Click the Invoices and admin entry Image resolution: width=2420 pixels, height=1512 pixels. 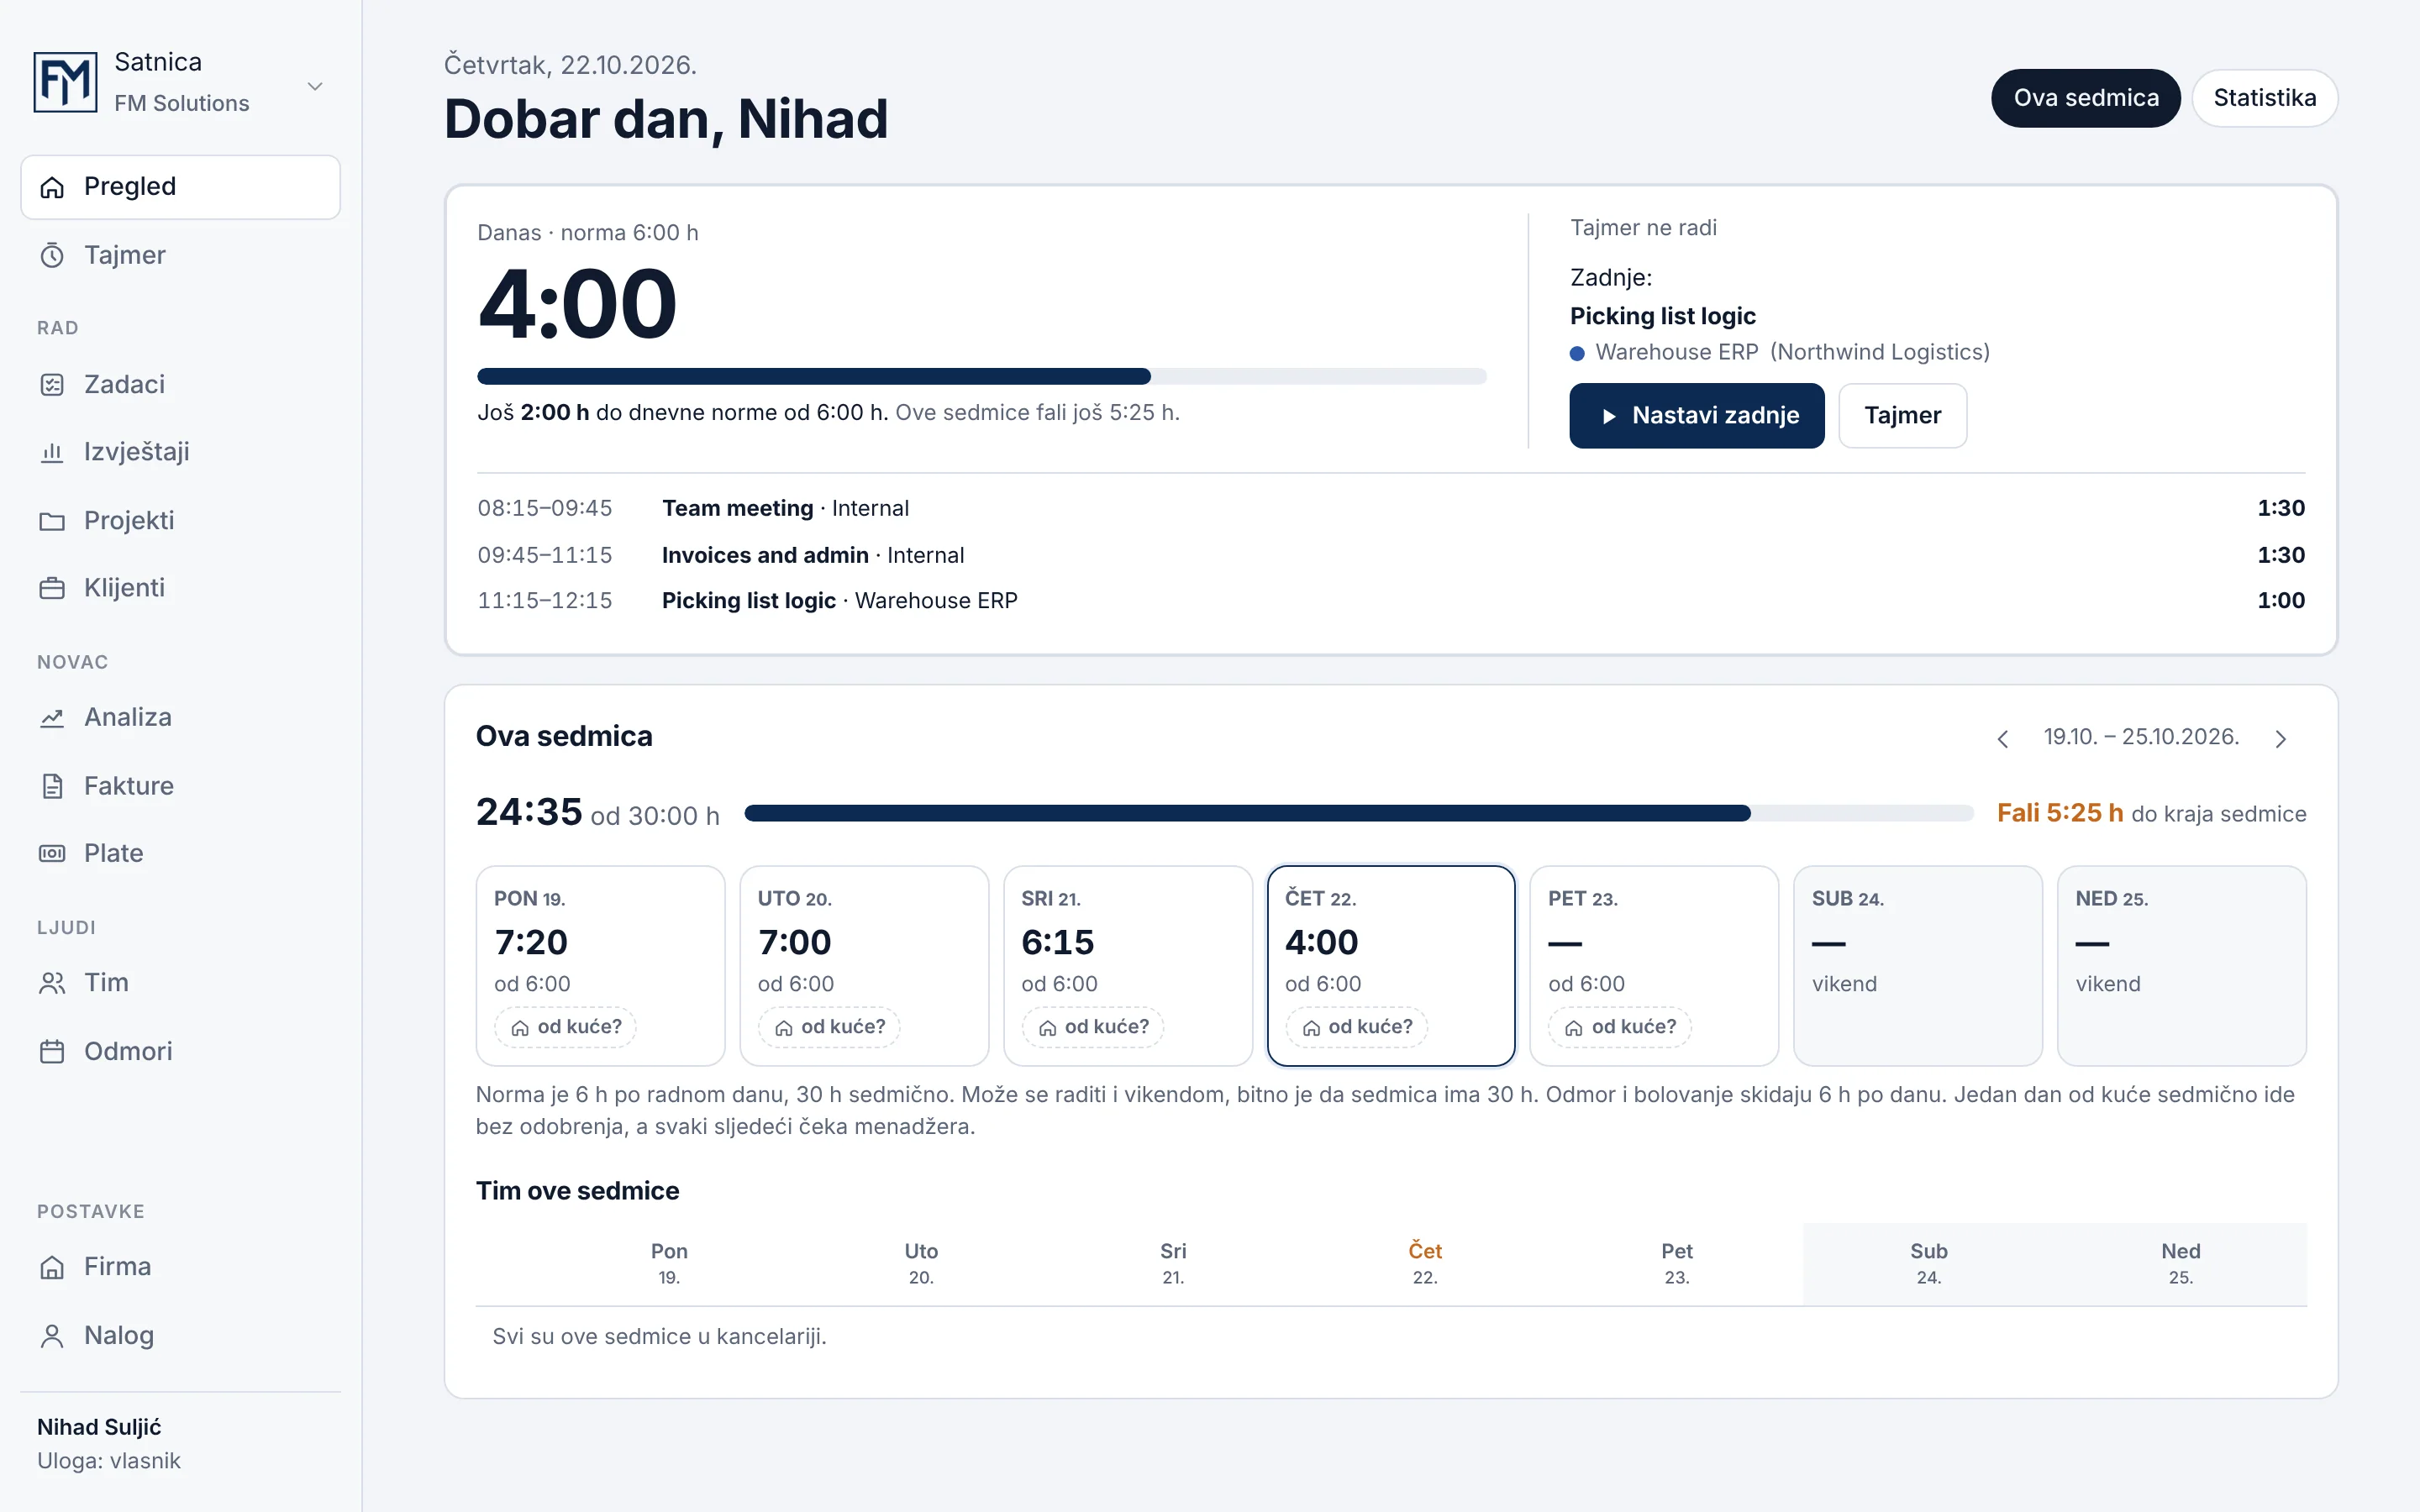(x=1391, y=555)
